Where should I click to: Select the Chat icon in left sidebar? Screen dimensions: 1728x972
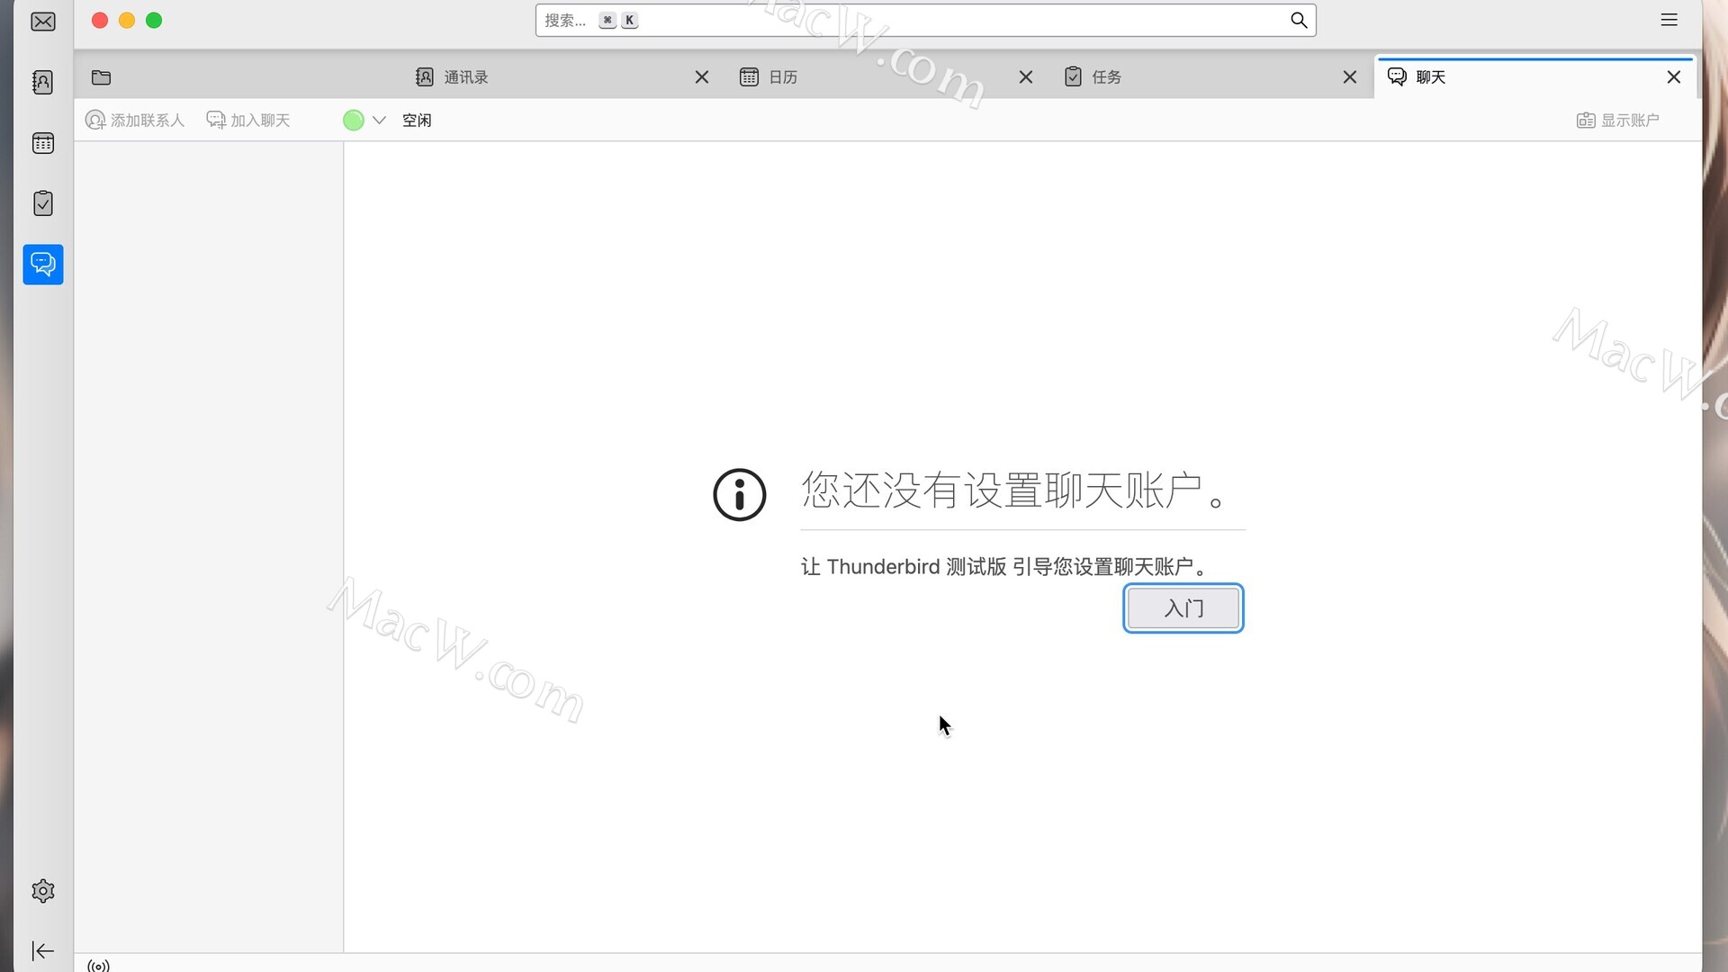(x=43, y=265)
